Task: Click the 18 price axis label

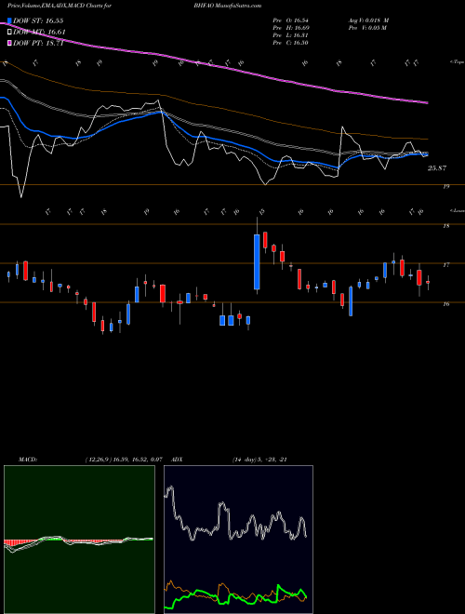Action: point(445,226)
